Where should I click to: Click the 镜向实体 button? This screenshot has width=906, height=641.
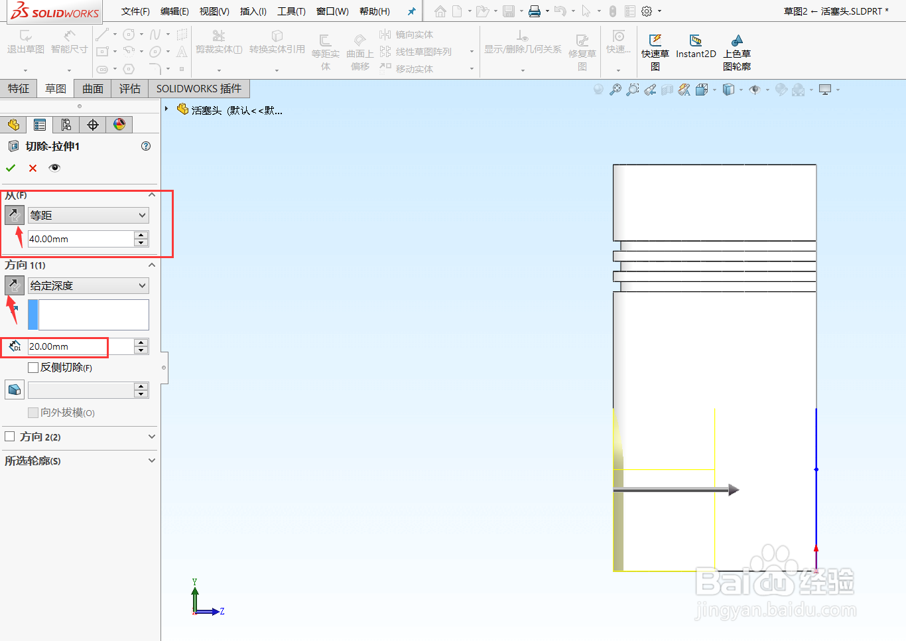415,34
